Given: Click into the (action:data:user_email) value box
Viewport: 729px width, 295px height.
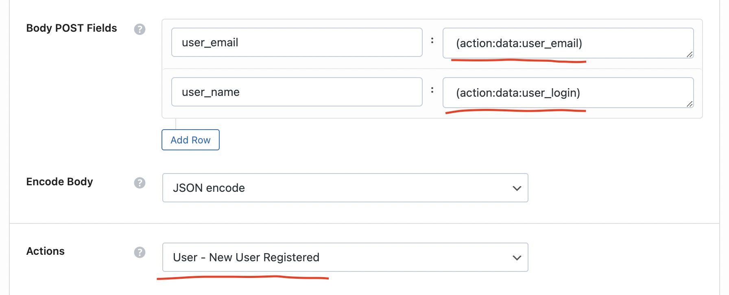Looking at the screenshot, I should [568, 43].
